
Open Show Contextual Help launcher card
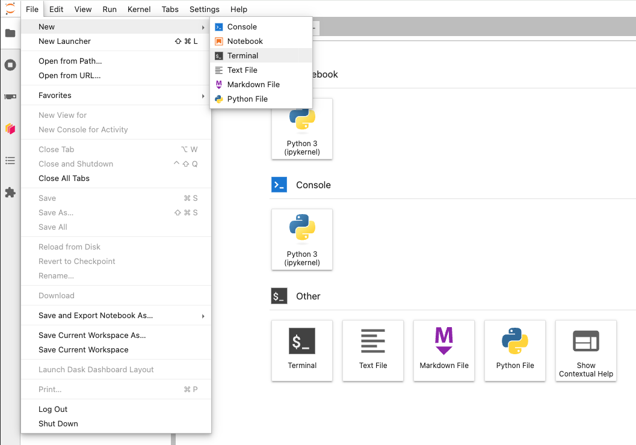tap(585, 350)
